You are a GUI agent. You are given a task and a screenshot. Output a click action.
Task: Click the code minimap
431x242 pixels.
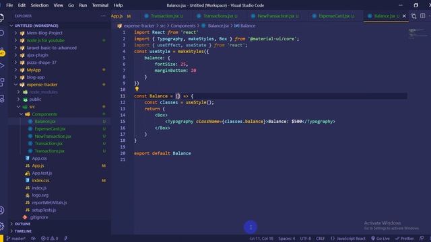click(418, 33)
